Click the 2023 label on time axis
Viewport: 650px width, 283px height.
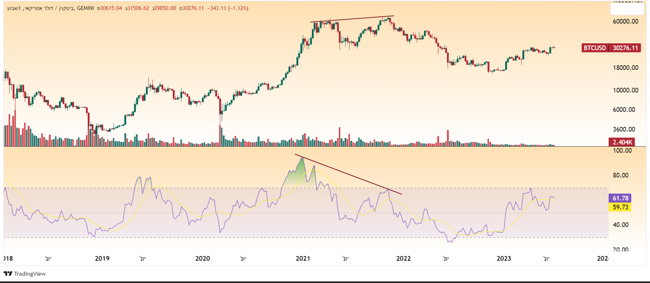504,259
